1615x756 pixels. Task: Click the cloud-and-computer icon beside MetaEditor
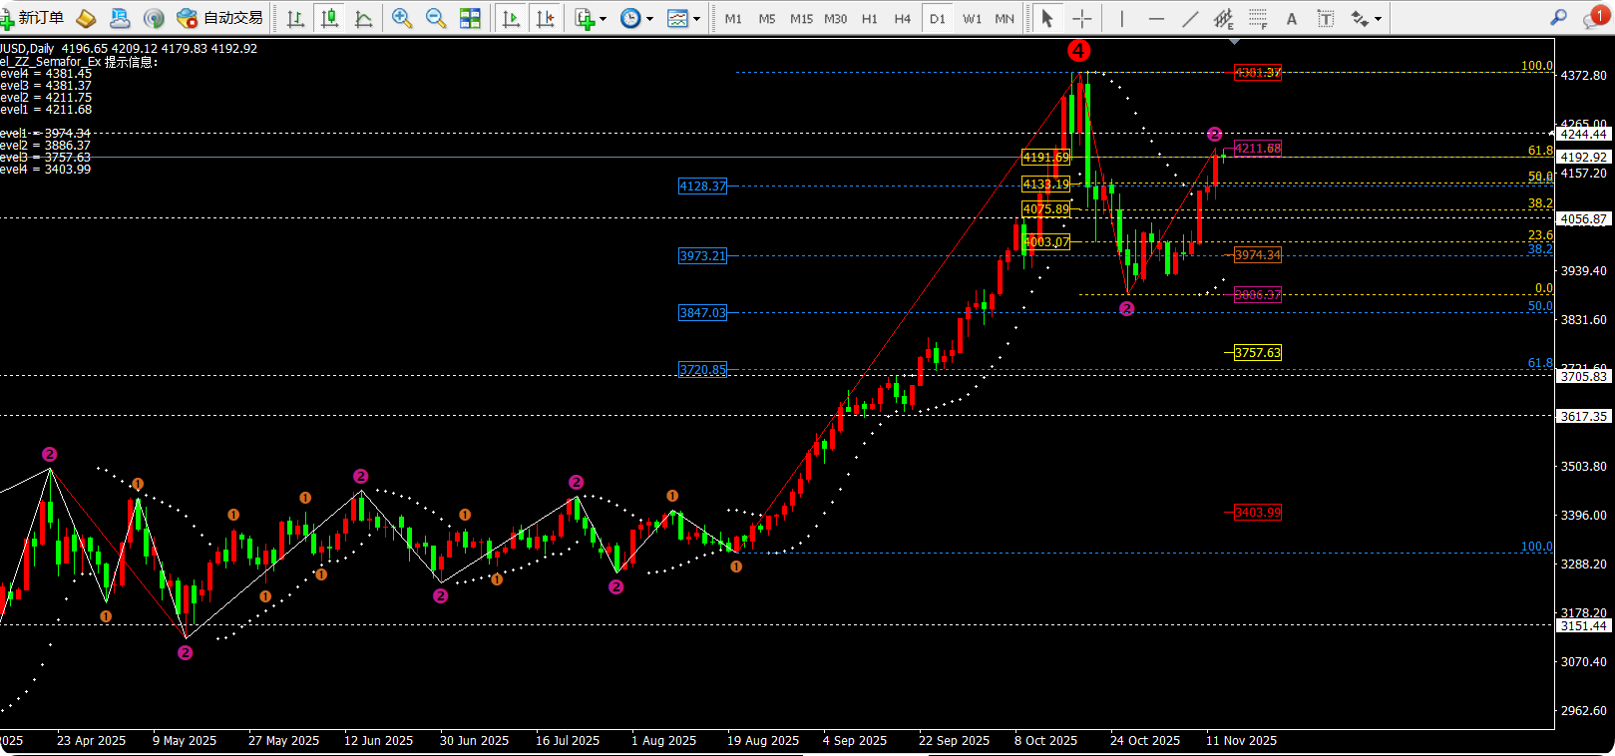click(x=120, y=18)
